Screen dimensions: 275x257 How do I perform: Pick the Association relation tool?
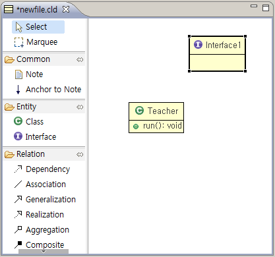(40, 185)
